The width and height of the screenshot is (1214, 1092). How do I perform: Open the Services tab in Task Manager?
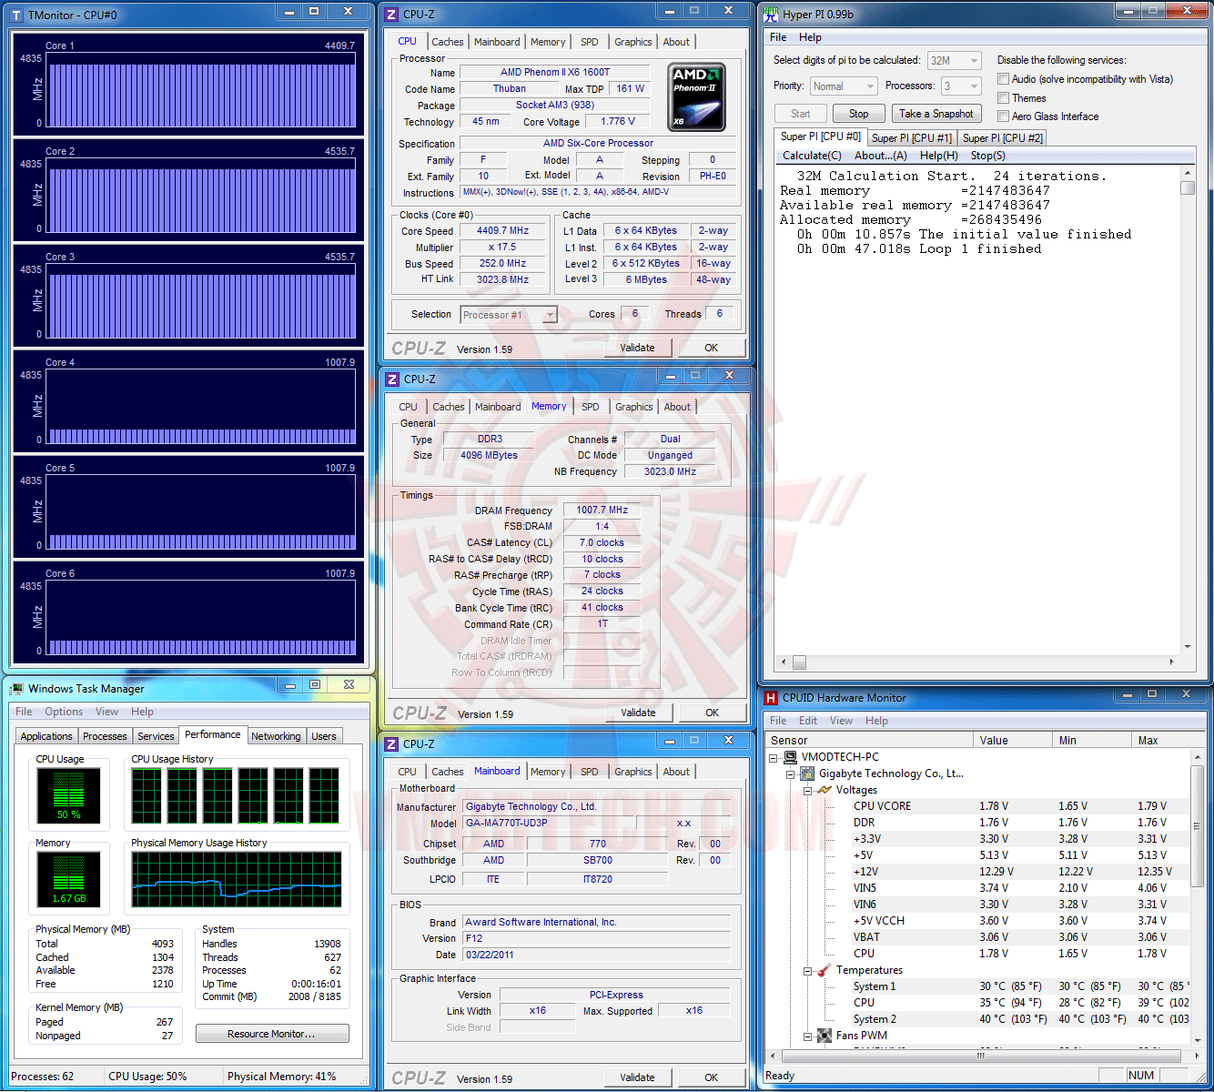tap(156, 736)
